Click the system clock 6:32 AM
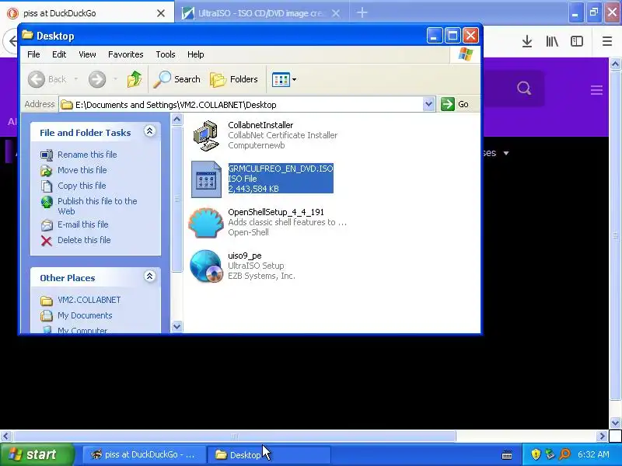Image resolution: width=622 pixels, height=466 pixels. (593, 454)
